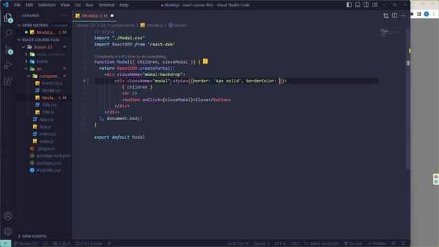
Task: Click Prettier in status bar
Action: pos(377,244)
